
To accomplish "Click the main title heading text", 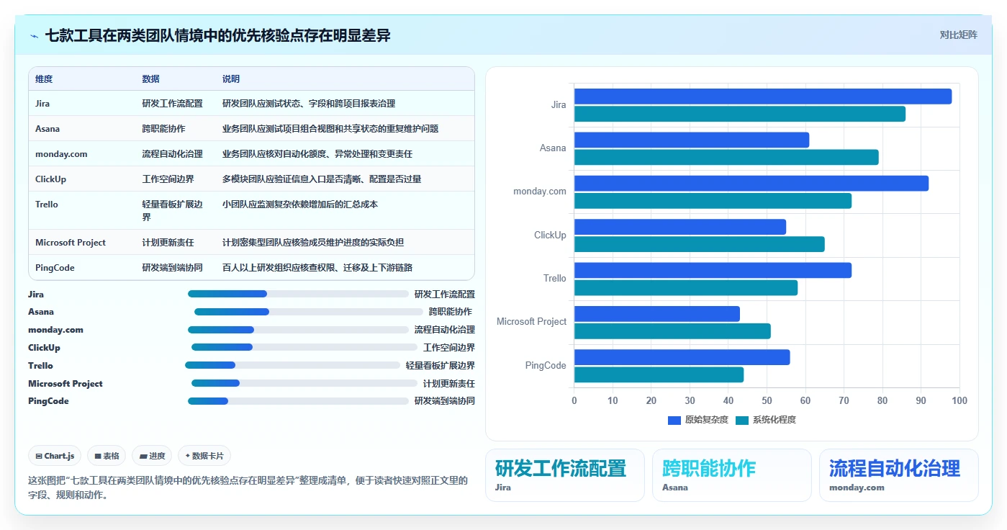I will [x=218, y=35].
